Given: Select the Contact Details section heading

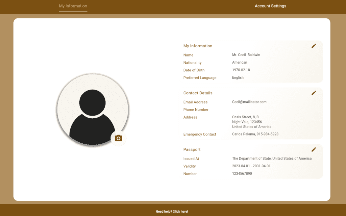Looking at the screenshot, I should (198, 93).
